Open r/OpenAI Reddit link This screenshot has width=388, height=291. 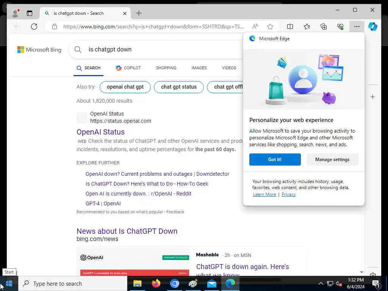click(x=138, y=194)
